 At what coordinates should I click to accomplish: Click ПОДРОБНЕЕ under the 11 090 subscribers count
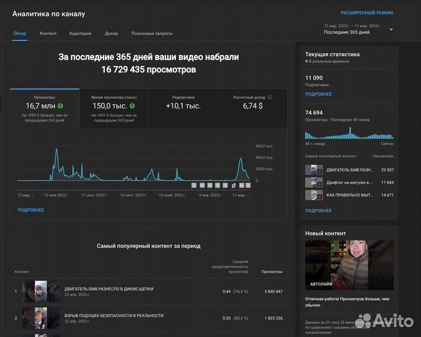point(319,94)
